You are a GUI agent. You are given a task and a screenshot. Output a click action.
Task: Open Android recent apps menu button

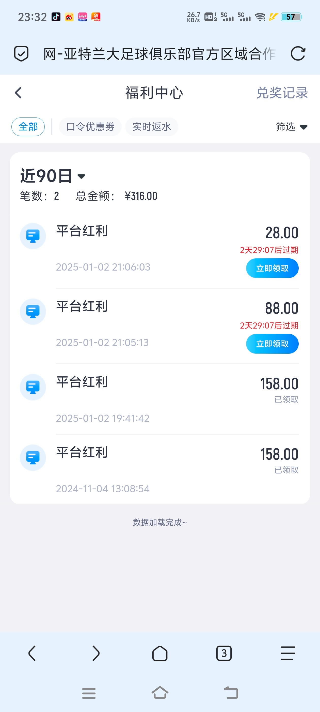coord(89,693)
